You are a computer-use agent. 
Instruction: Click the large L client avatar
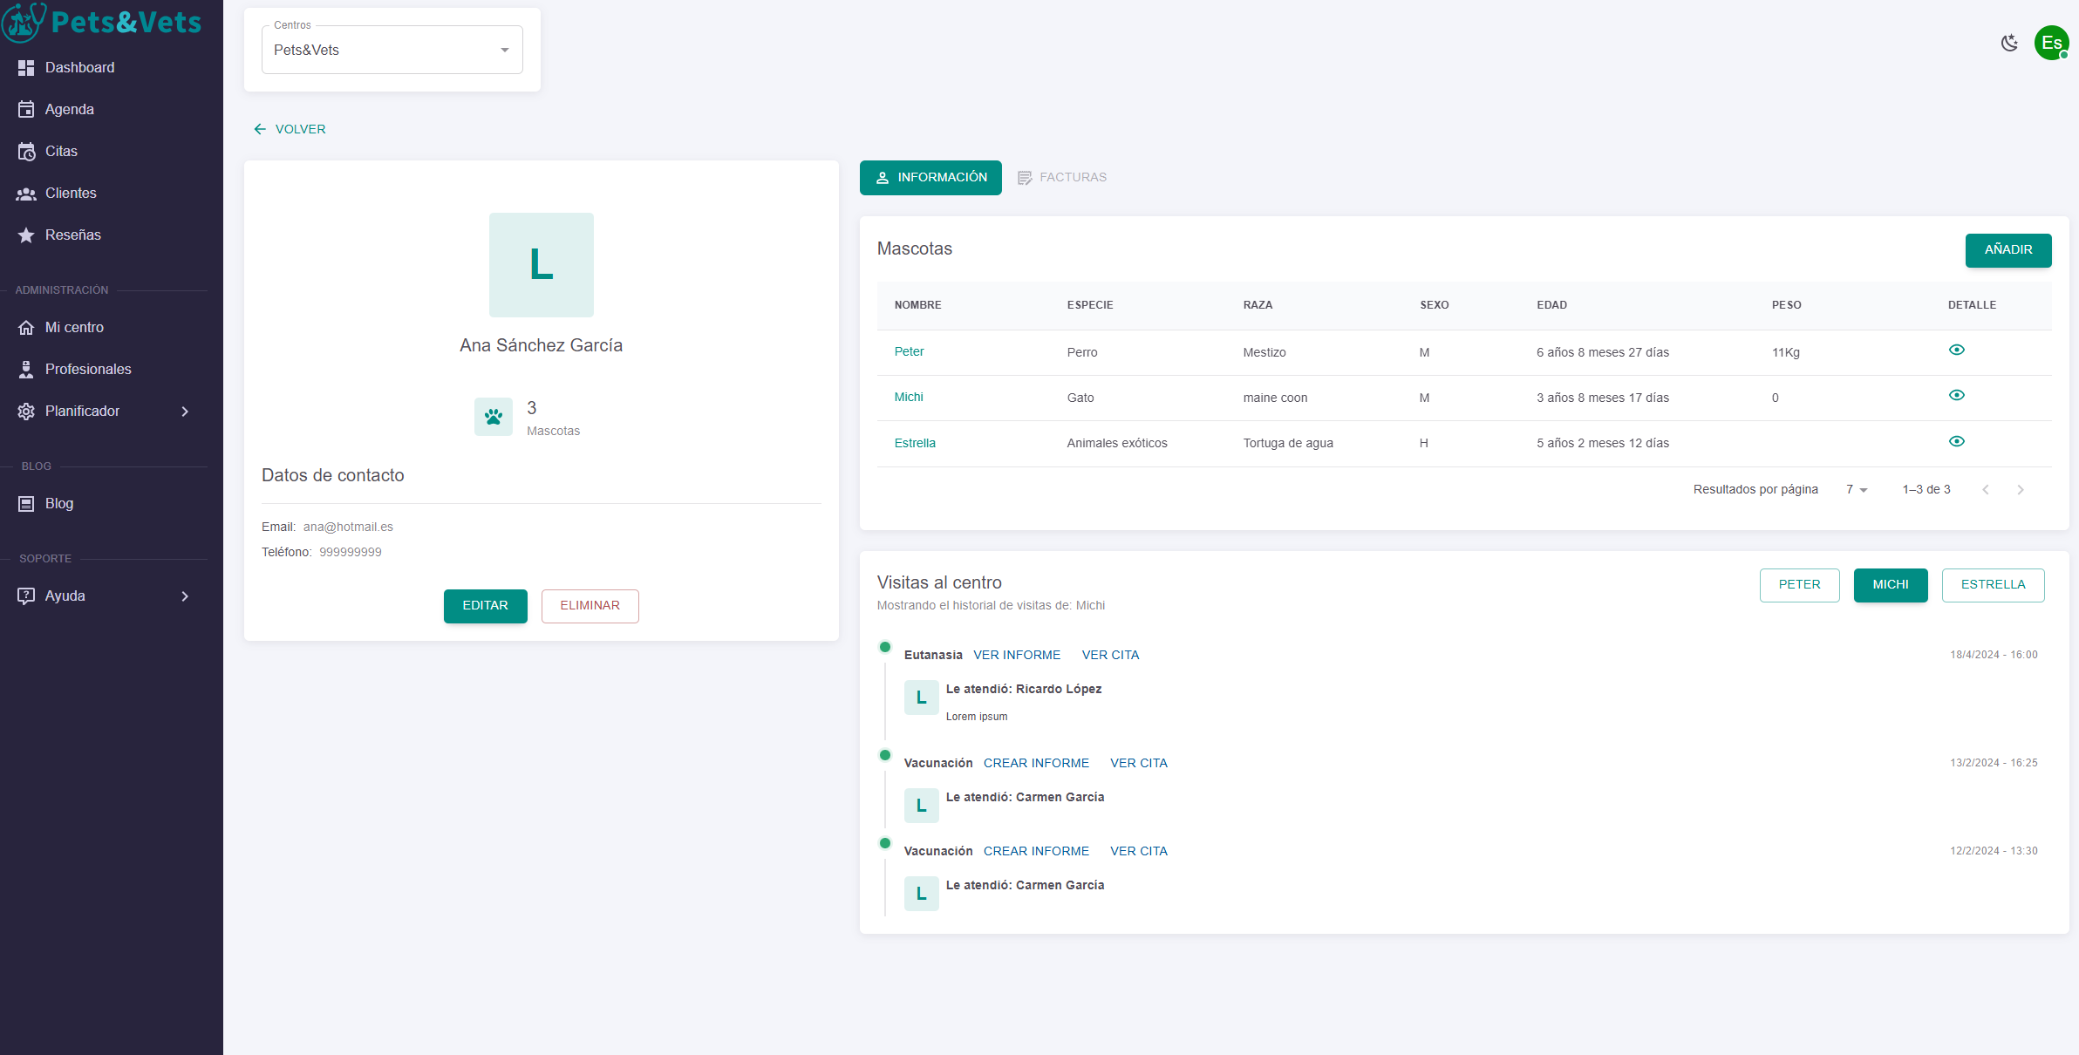[541, 264]
